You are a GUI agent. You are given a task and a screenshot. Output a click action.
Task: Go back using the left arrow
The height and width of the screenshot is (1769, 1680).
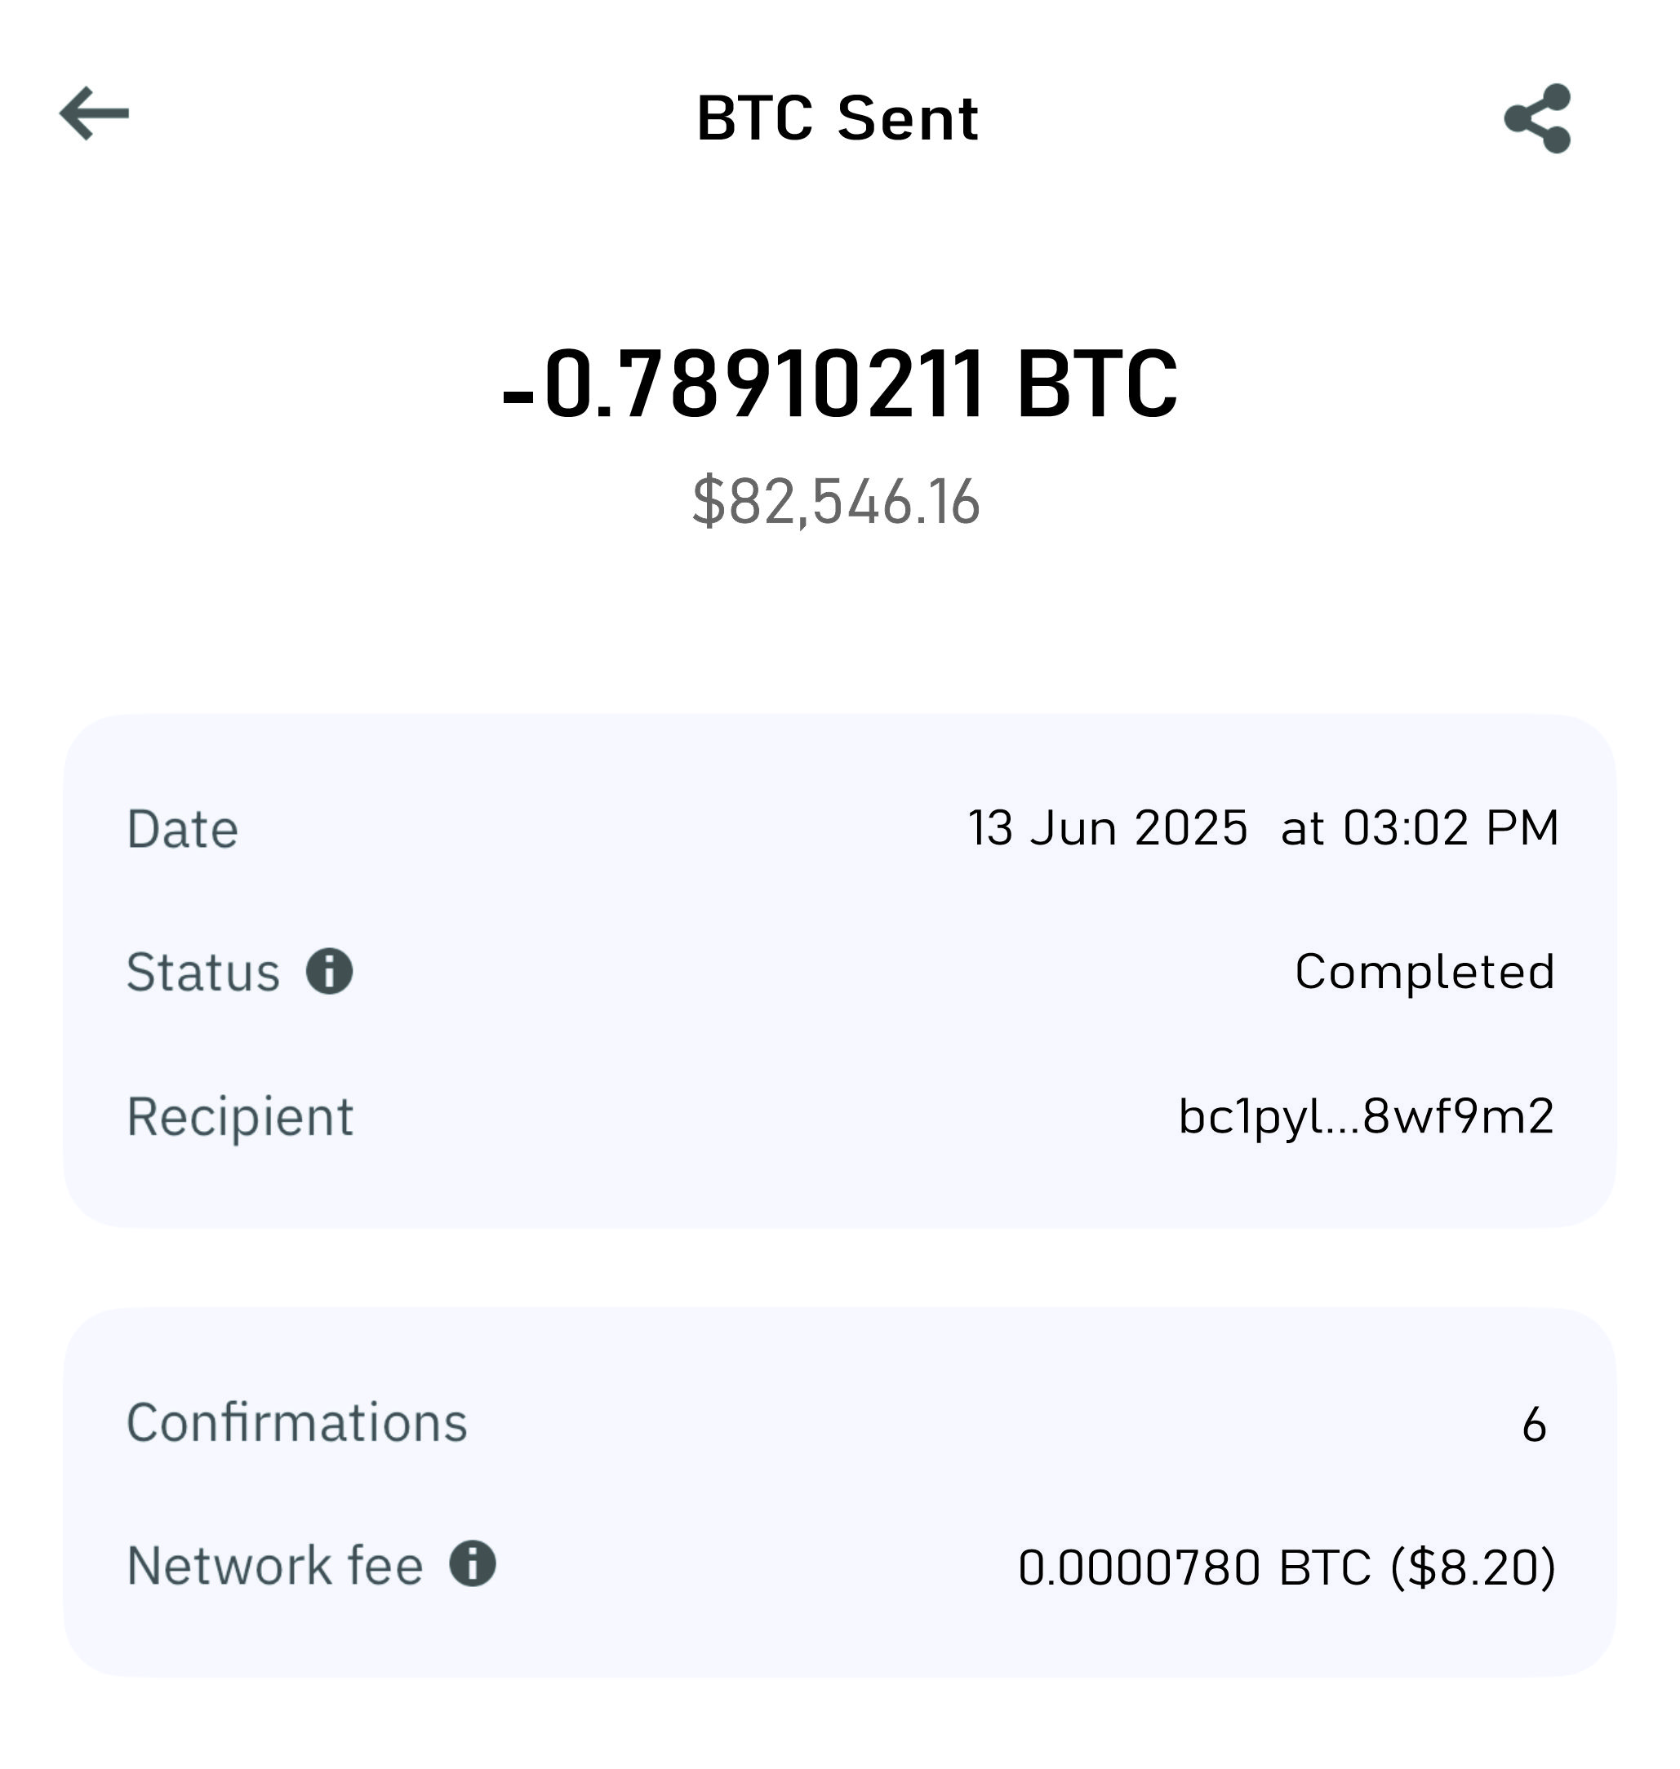coord(94,113)
